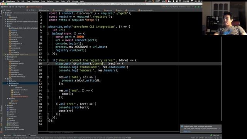Viewport: 247px width, 139px height.
Task: Open the Refactor menu
Action: [x=50, y=1]
